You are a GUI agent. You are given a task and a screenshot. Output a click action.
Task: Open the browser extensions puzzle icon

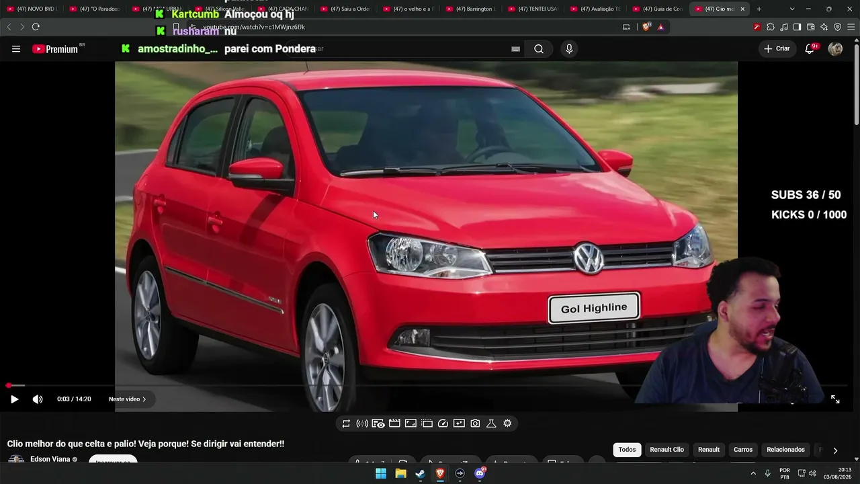click(x=771, y=27)
